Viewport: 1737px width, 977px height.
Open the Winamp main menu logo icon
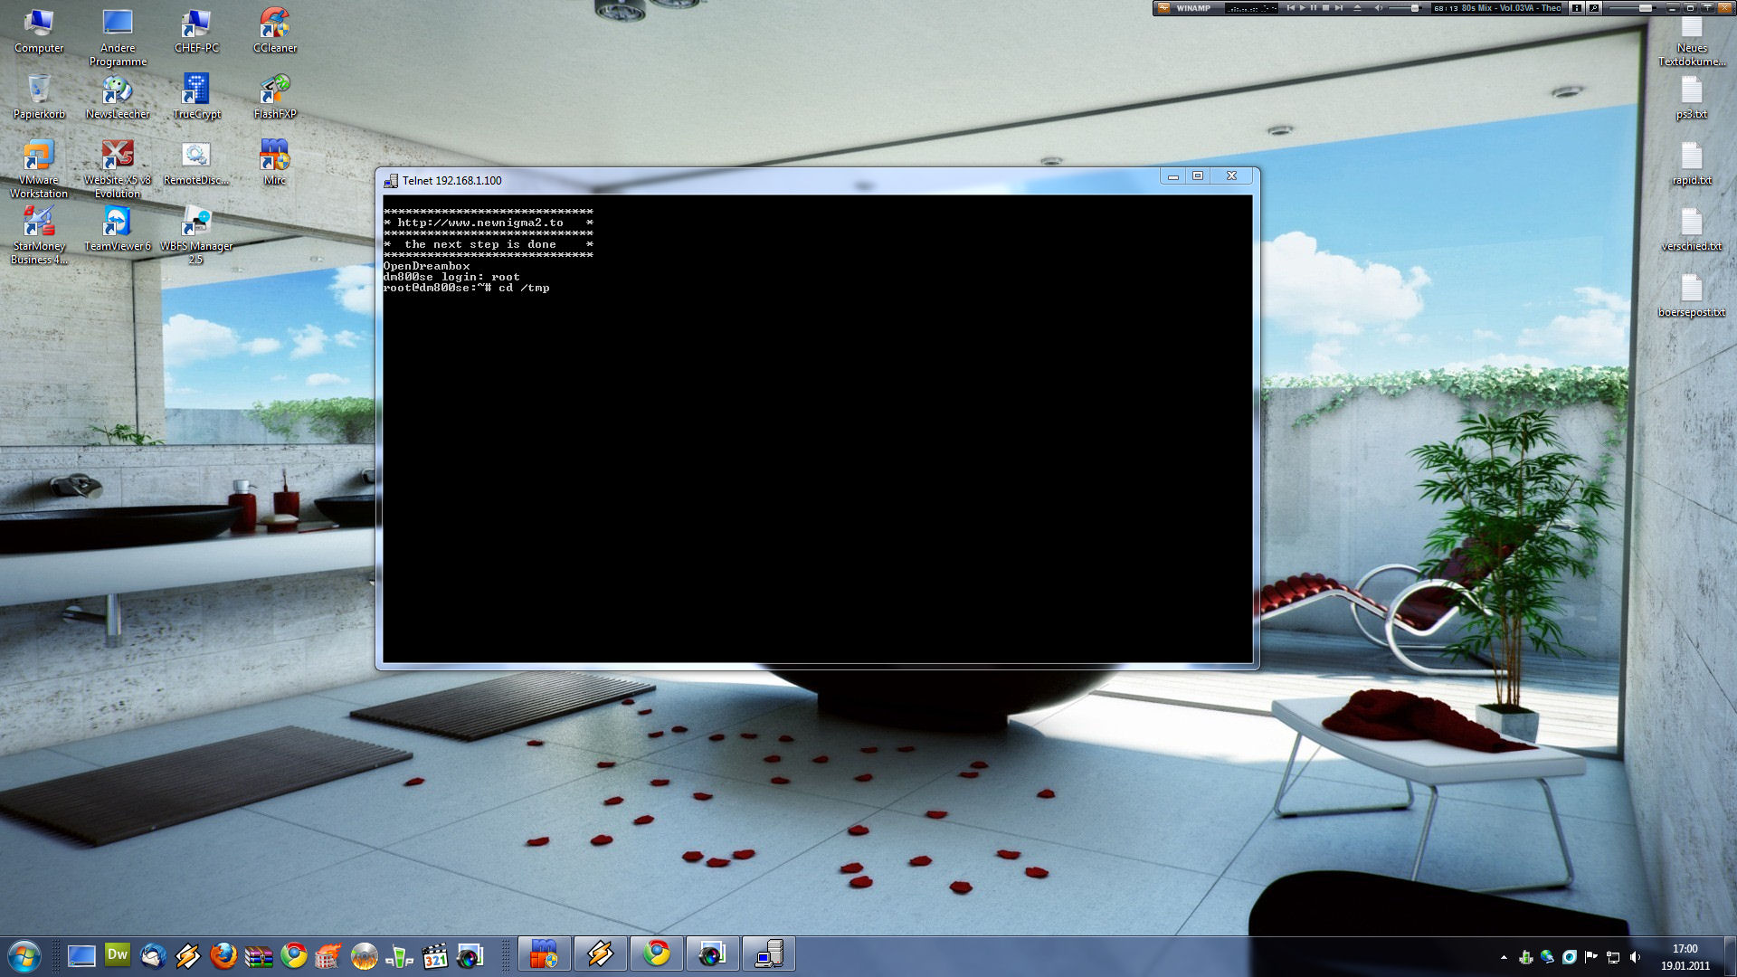coord(1163,8)
